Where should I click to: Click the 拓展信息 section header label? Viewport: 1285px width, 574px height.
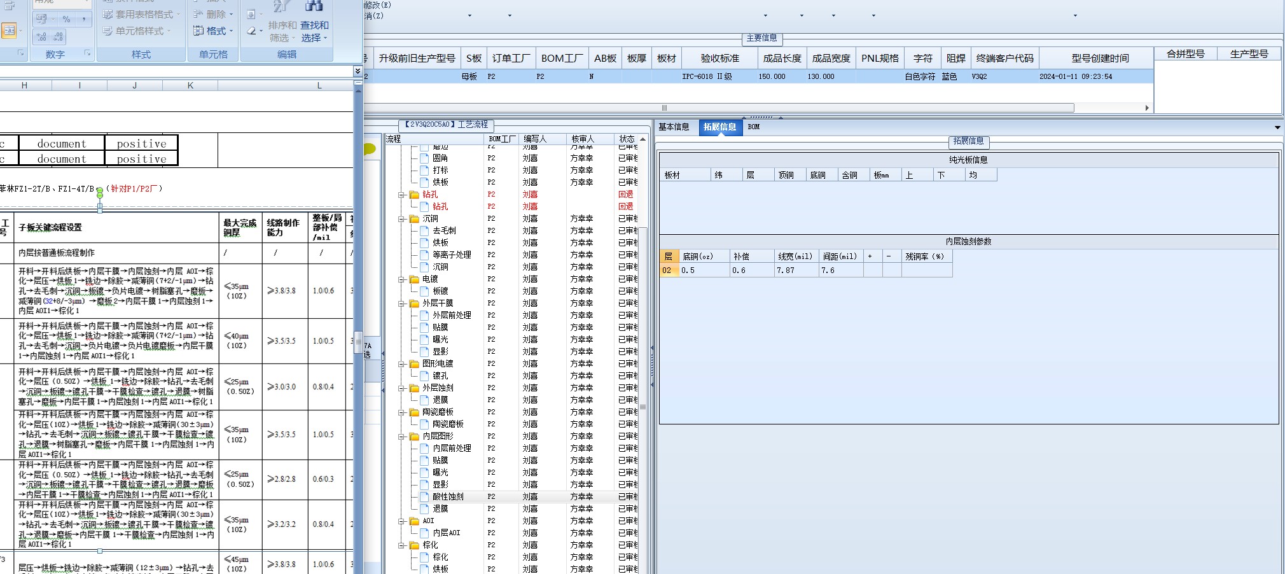pos(968,141)
